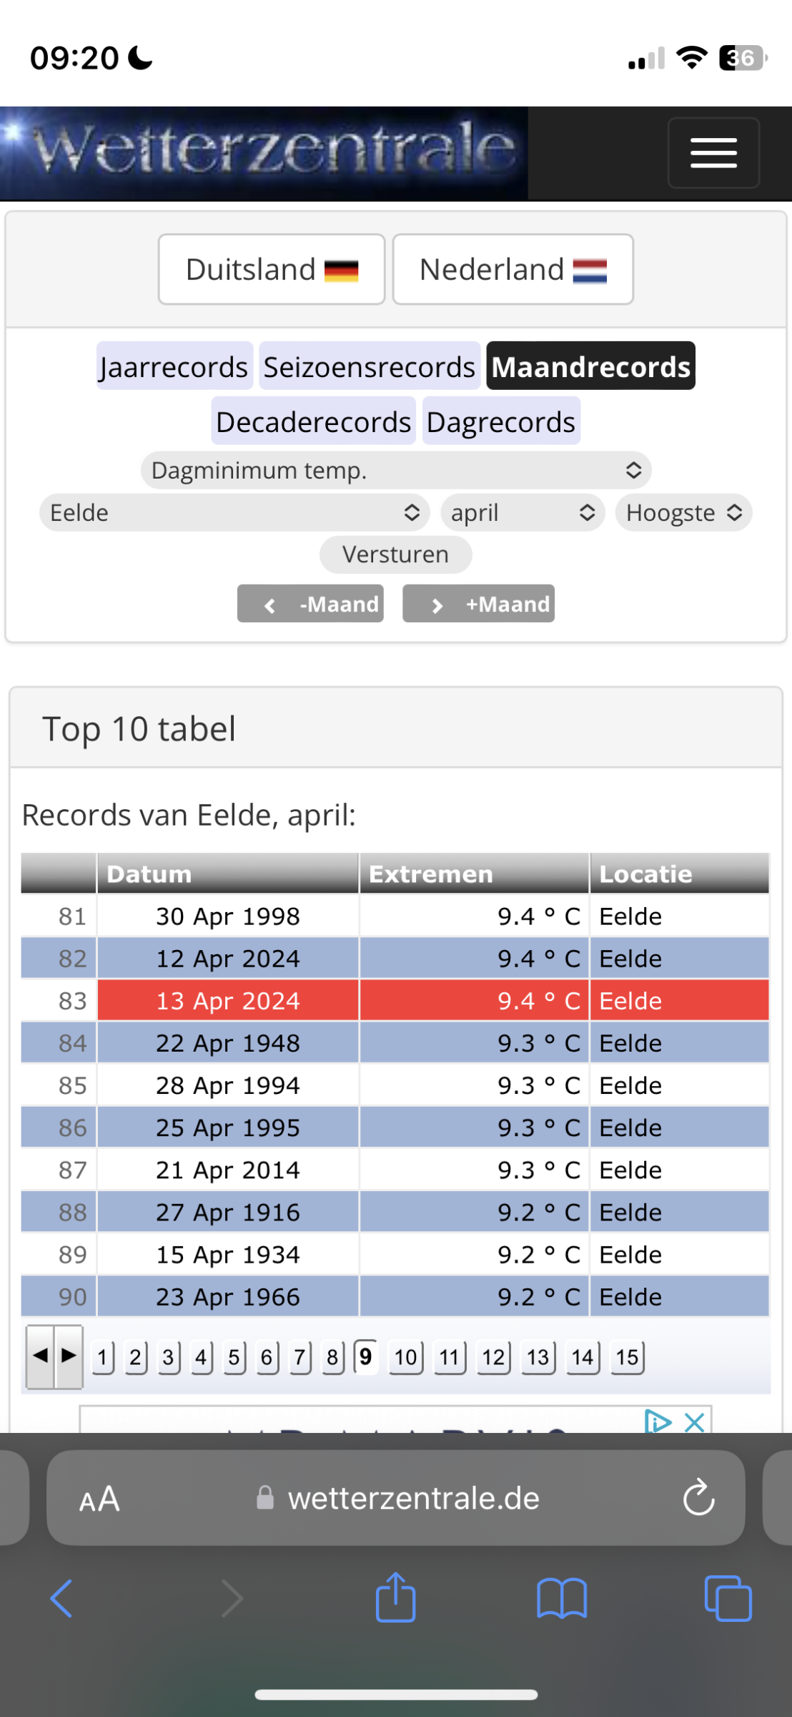
Task: Close the advertisement with X icon
Action: pyautogui.click(x=694, y=1422)
